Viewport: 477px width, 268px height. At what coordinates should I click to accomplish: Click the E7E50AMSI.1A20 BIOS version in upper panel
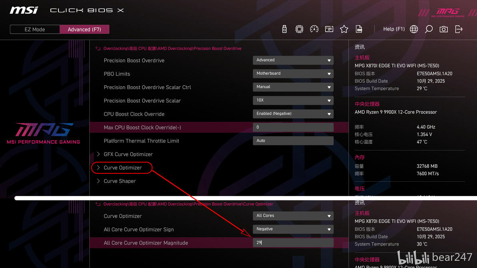pyautogui.click(x=435, y=73)
